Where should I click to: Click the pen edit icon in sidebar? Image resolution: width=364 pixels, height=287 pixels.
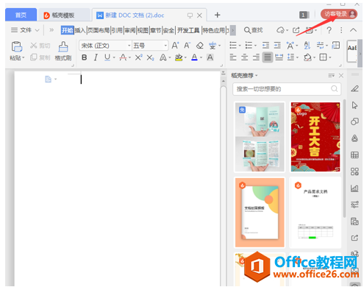(354, 89)
